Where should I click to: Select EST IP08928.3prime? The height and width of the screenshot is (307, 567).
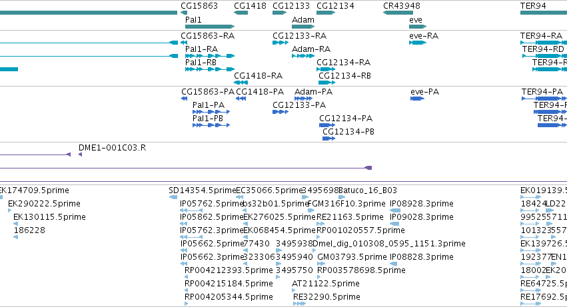coord(422,204)
